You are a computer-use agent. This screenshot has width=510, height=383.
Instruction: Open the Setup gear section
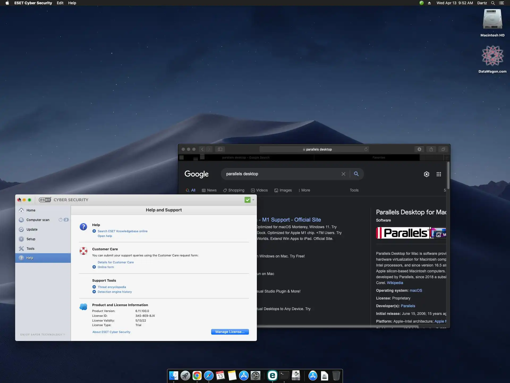31,239
